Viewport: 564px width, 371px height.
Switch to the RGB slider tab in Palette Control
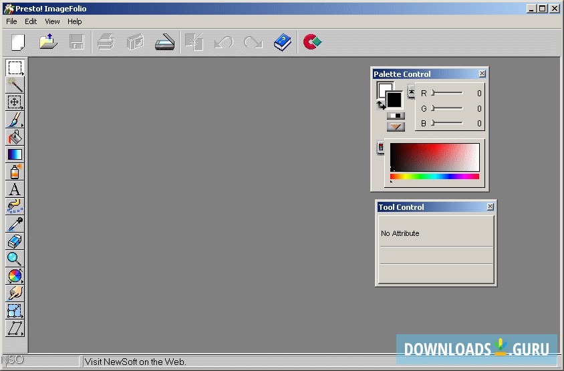coord(411,92)
